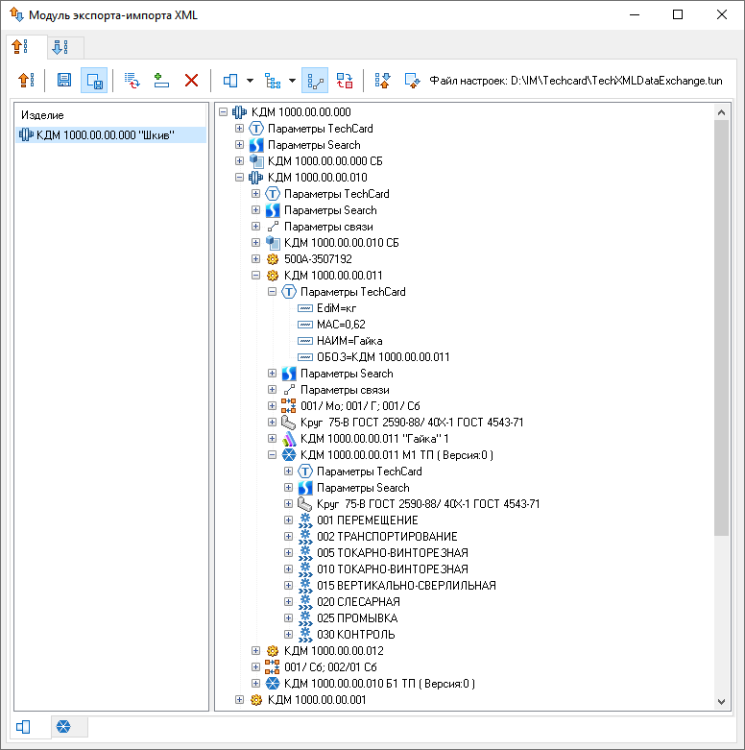Expand the КДМ 1000.00.00.012 tree node
745x750 pixels.
pyautogui.click(x=256, y=651)
